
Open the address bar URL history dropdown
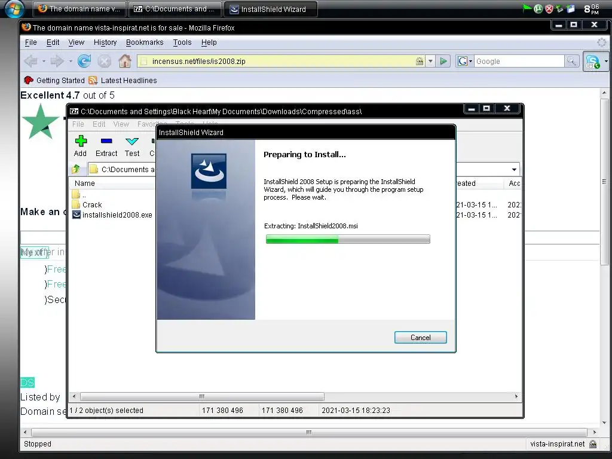point(430,62)
